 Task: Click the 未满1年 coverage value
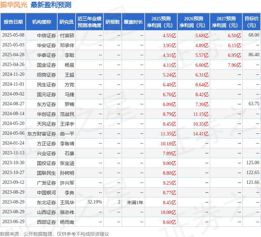(135, 202)
